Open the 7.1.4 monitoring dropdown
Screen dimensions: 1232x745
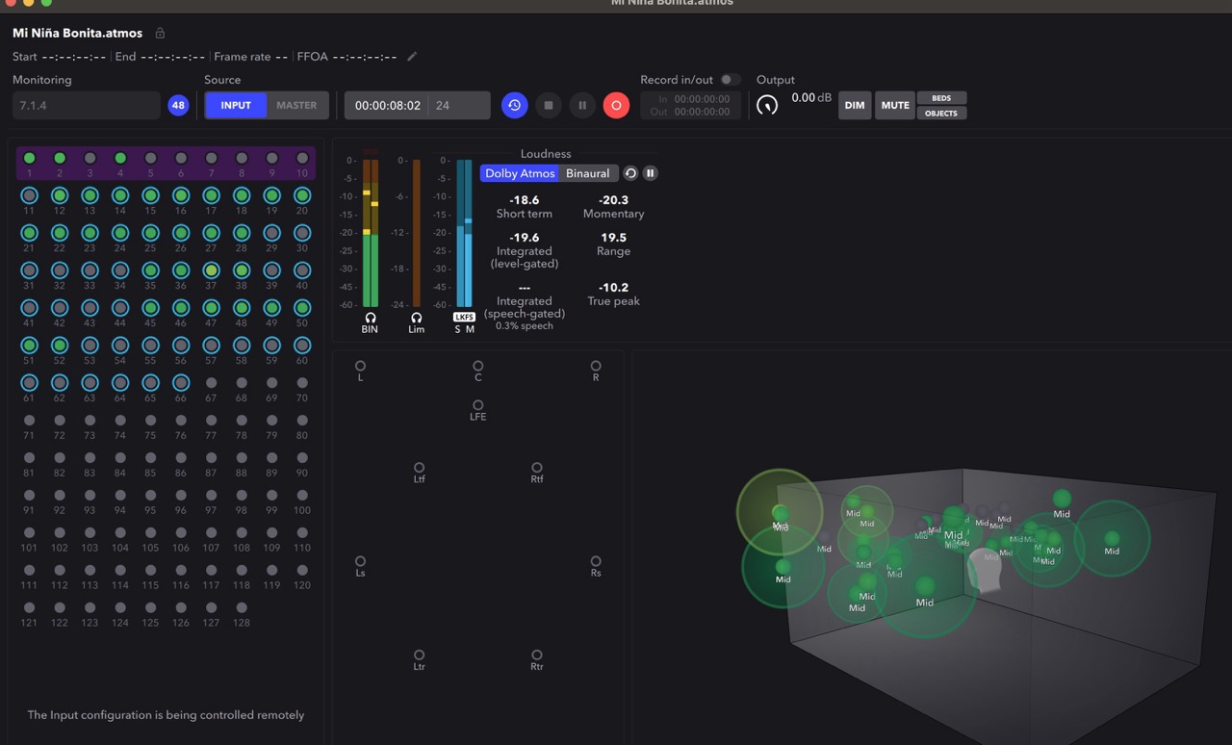coord(87,105)
